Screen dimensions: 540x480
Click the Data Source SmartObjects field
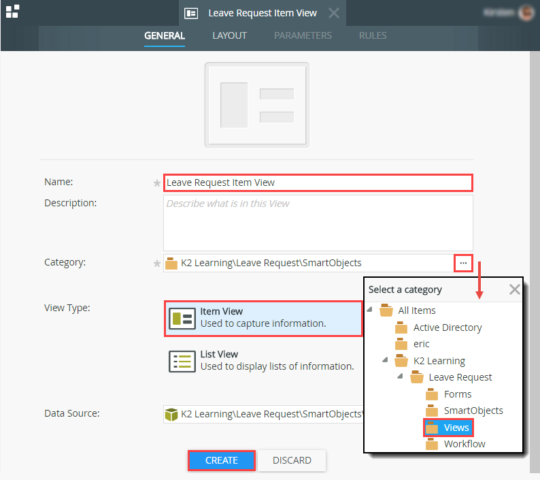263,414
